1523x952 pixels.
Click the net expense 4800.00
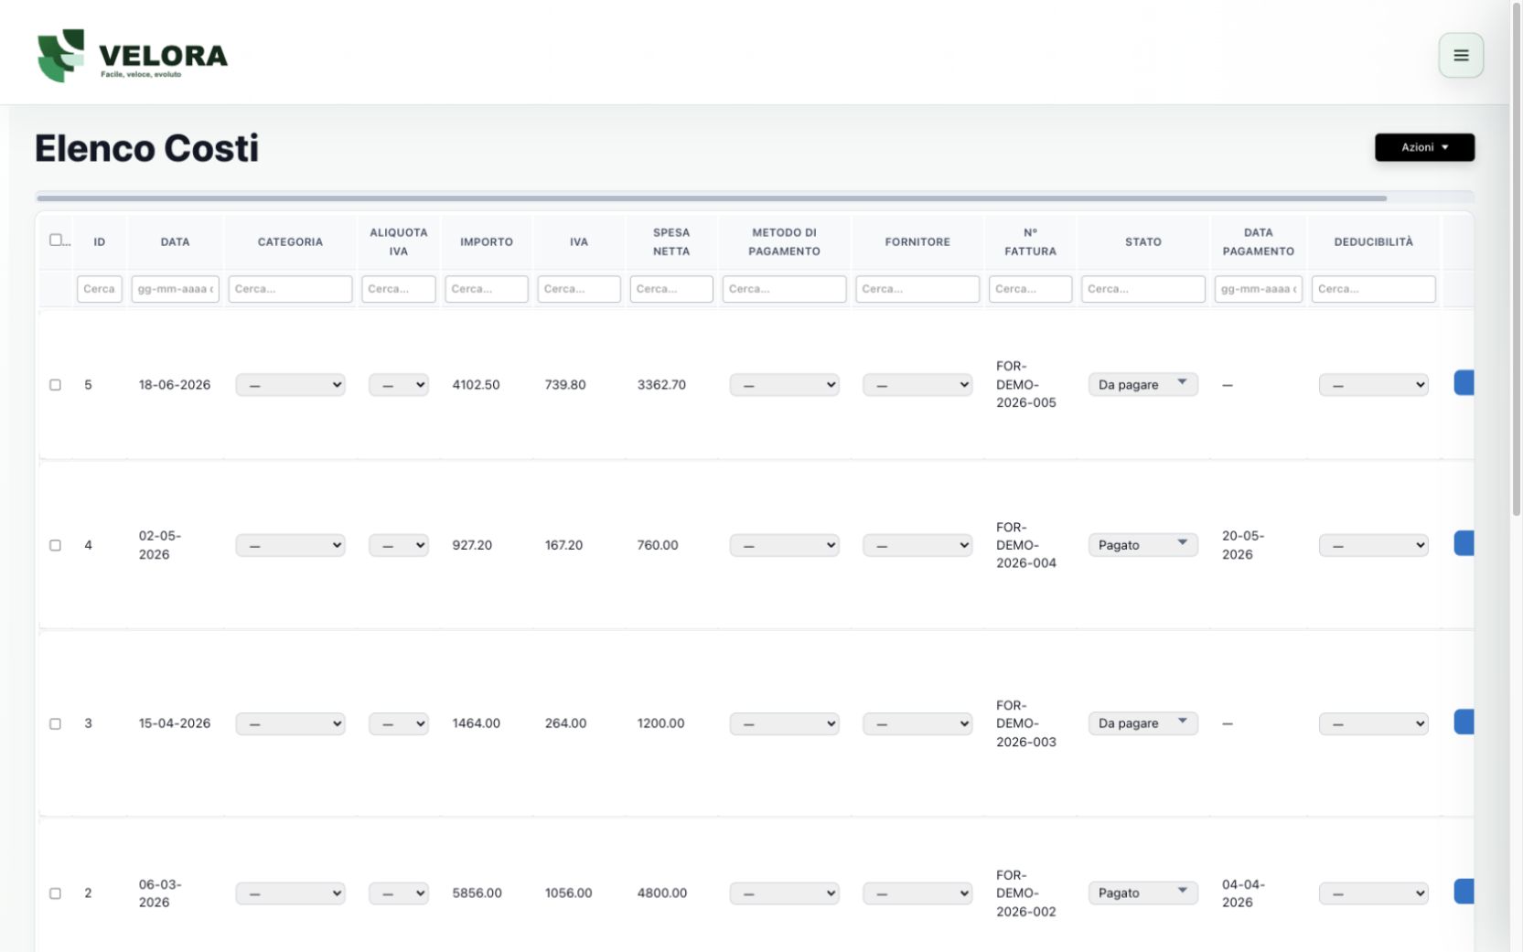662,893
